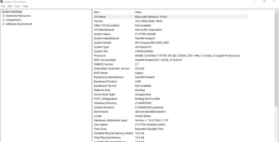Click the vertical scrollbar thumb
The width and height of the screenshot is (279, 142).
click(277, 60)
